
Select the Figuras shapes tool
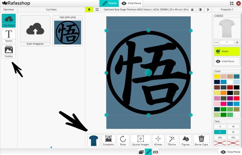pos(186,141)
